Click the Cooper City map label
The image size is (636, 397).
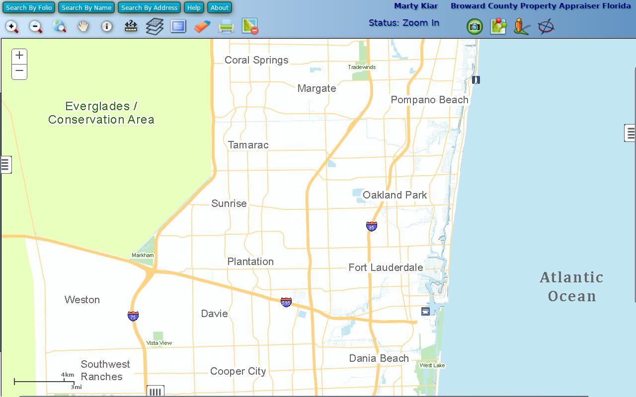(x=238, y=371)
